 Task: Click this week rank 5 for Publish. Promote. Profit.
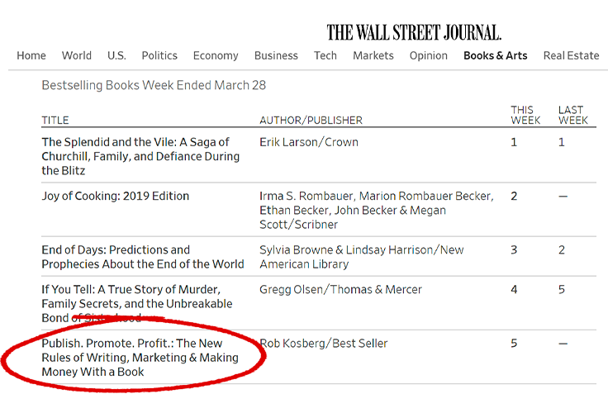click(x=514, y=344)
